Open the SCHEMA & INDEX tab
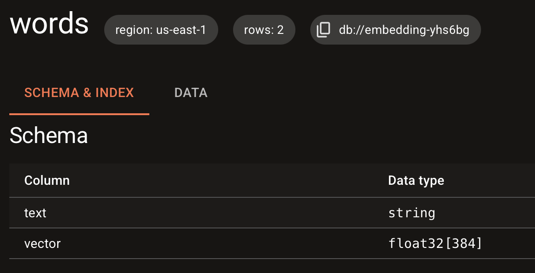 [79, 93]
